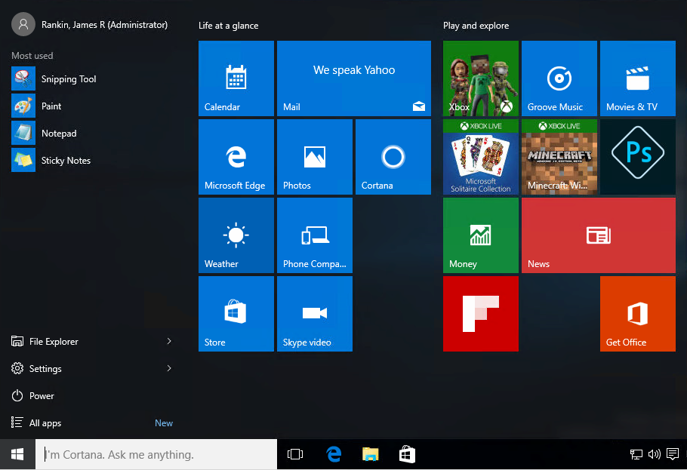Viewport: 687px width, 470px height.
Task: Open Sticky Notes from Most used
Action: (x=92, y=161)
